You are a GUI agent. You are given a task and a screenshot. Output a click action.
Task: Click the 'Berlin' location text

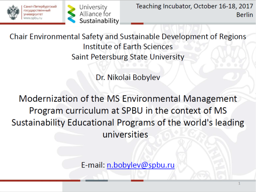click(x=244, y=15)
